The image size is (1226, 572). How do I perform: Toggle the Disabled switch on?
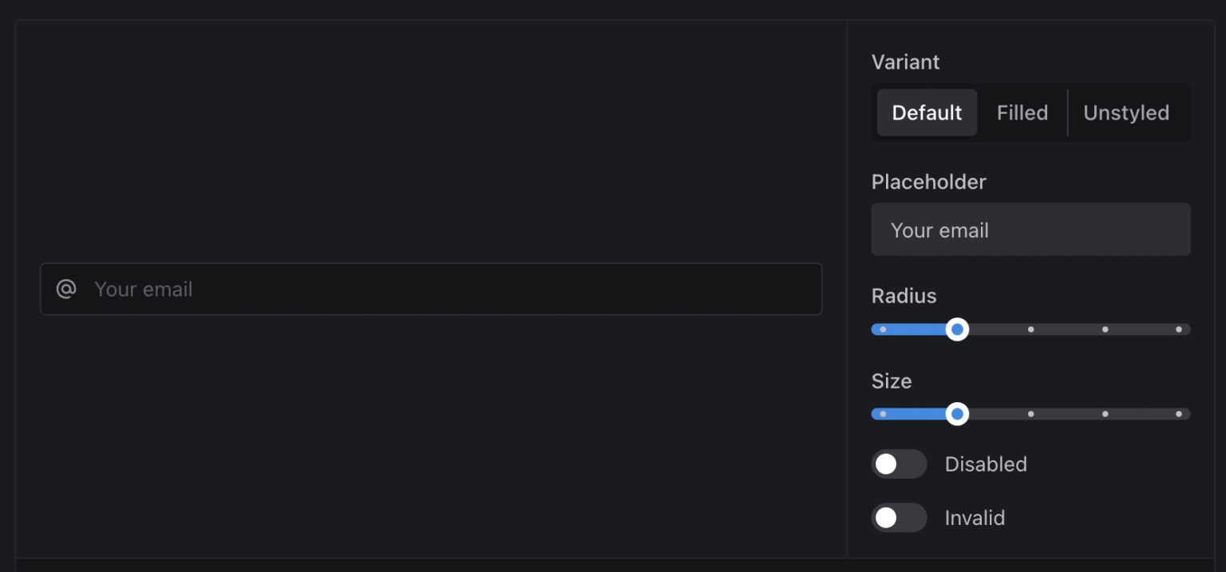tap(899, 464)
